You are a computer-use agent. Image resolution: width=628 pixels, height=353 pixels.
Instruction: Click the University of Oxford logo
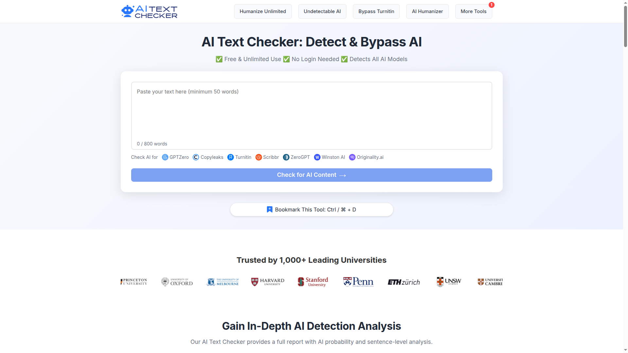pyautogui.click(x=177, y=282)
